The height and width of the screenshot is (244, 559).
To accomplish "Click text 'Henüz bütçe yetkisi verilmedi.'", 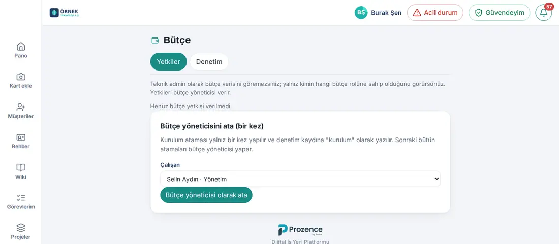I will click(x=191, y=106).
